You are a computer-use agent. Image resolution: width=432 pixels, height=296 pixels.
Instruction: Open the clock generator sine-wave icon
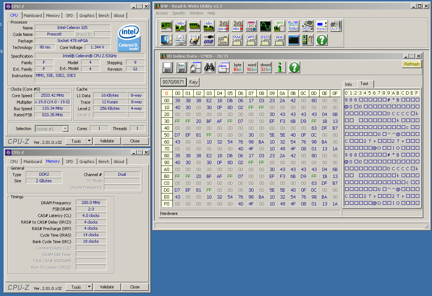265,26
